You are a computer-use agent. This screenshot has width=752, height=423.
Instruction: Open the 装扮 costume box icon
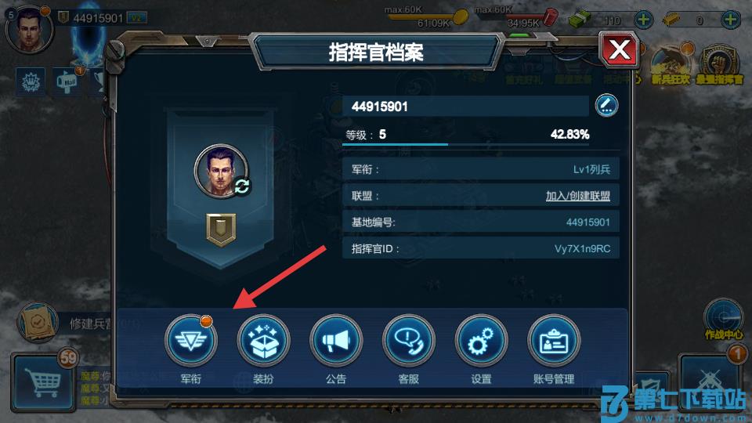[263, 341]
